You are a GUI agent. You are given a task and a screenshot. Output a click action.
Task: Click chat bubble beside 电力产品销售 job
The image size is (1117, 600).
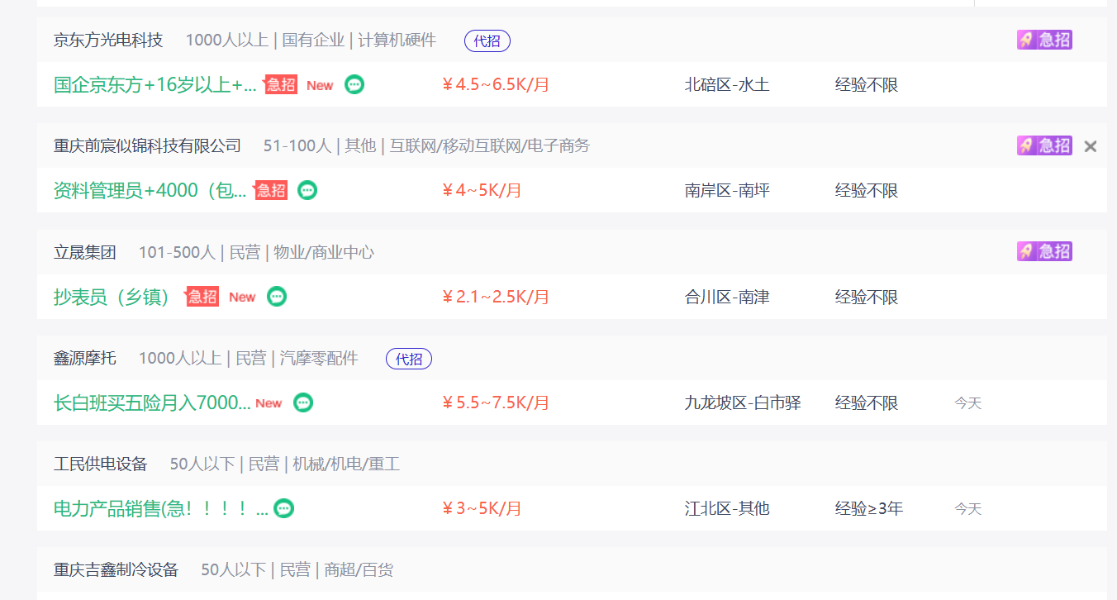283,508
